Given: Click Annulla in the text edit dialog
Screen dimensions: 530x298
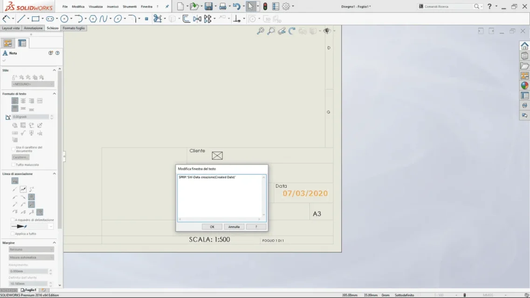Looking at the screenshot, I should click(x=234, y=227).
